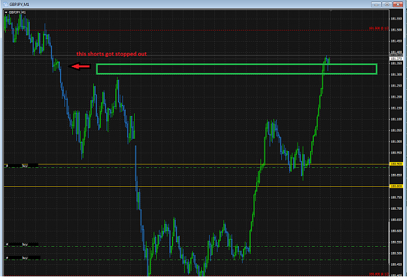Click the chart shift triangle on top edge
Screen dimensions: 407x278
pos(331,11)
